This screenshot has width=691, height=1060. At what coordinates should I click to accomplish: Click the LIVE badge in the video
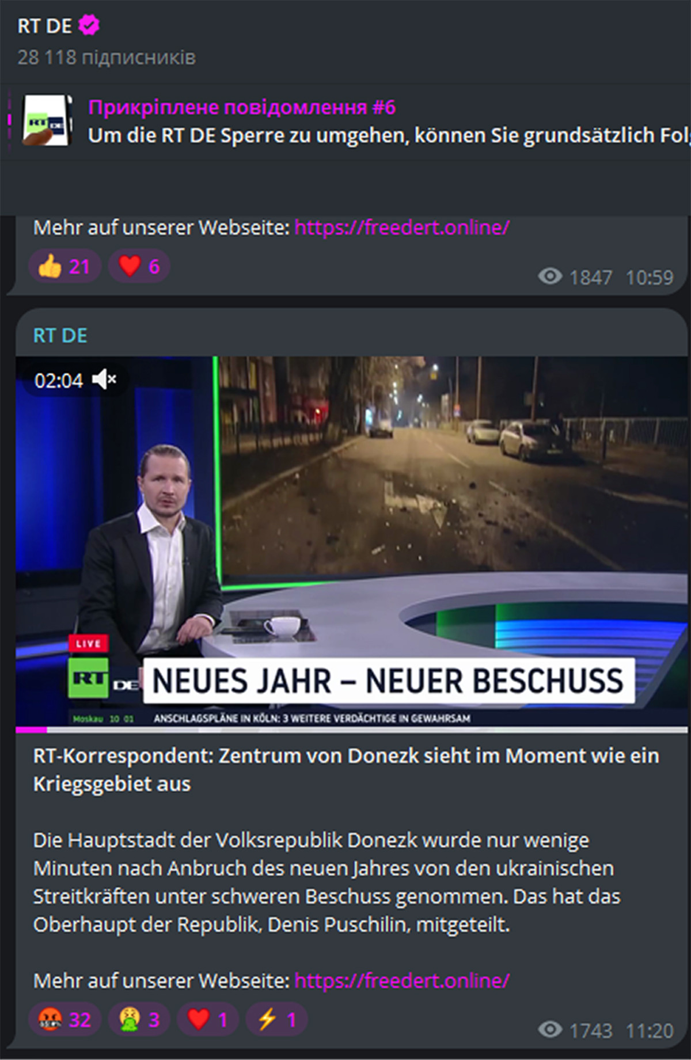[88, 643]
